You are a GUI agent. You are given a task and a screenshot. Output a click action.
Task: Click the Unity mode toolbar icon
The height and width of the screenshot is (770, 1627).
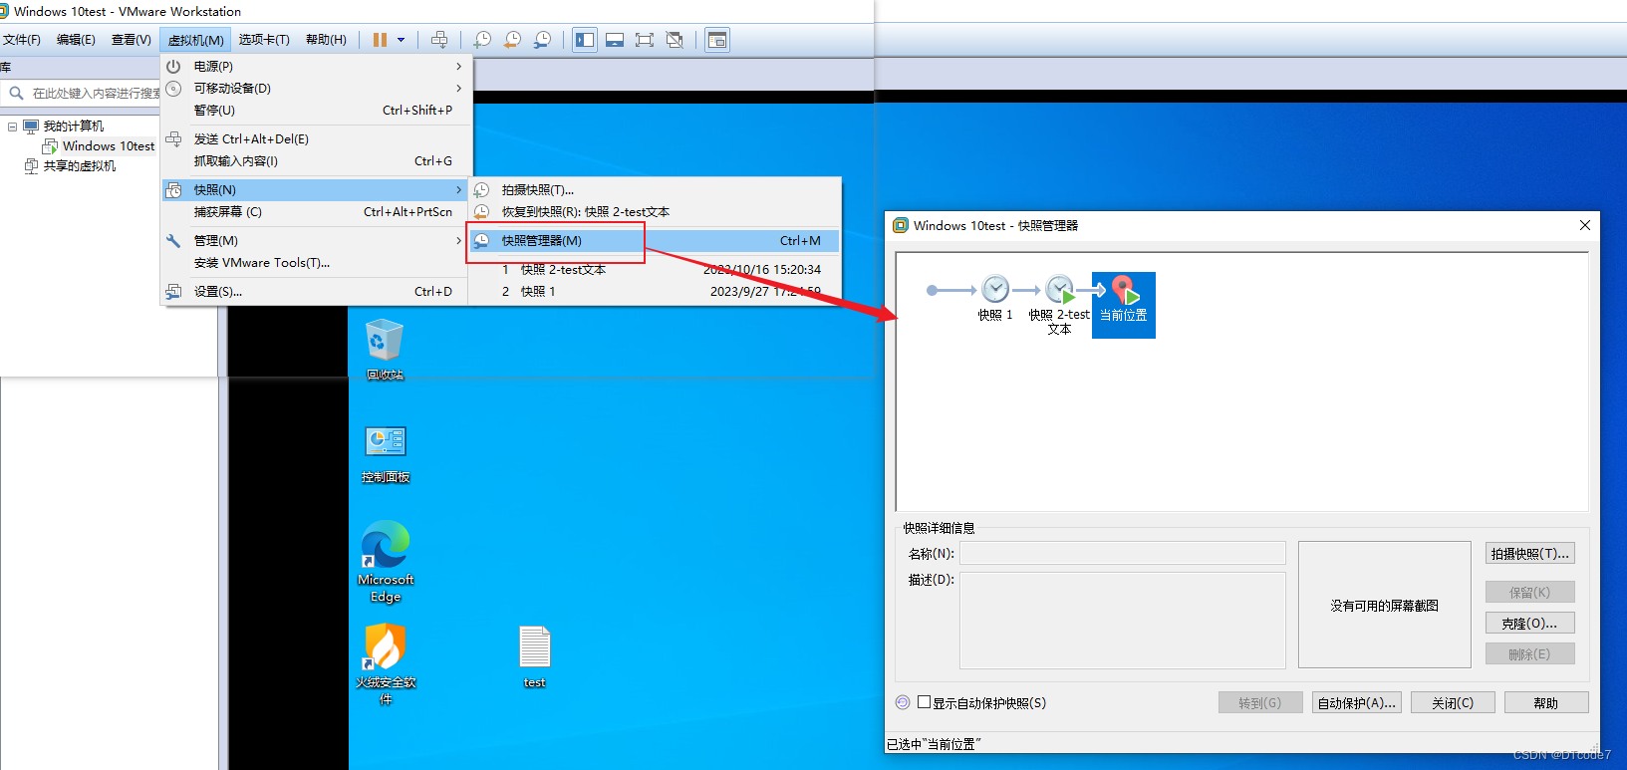coord(675,40)
